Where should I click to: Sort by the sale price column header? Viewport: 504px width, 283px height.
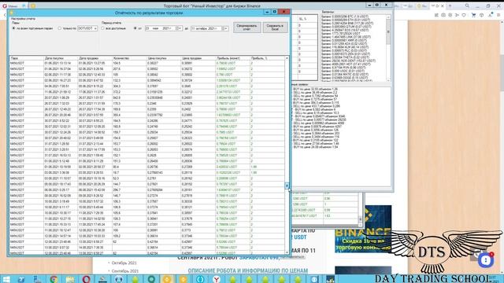pos(198,58)
